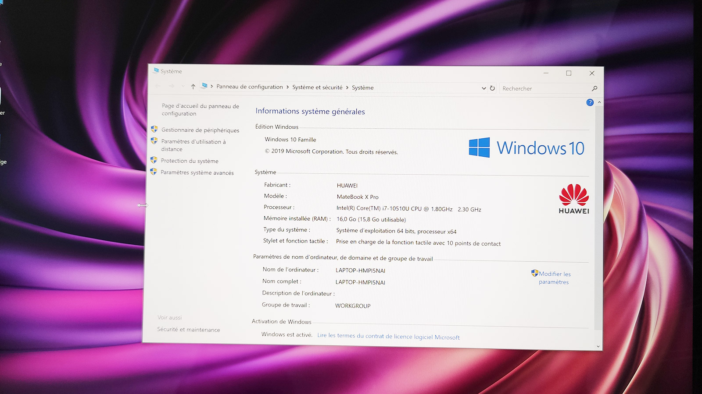The image size is (702, 394).
Task: Click the Huawei logo
Action: (x=574, y=199)
